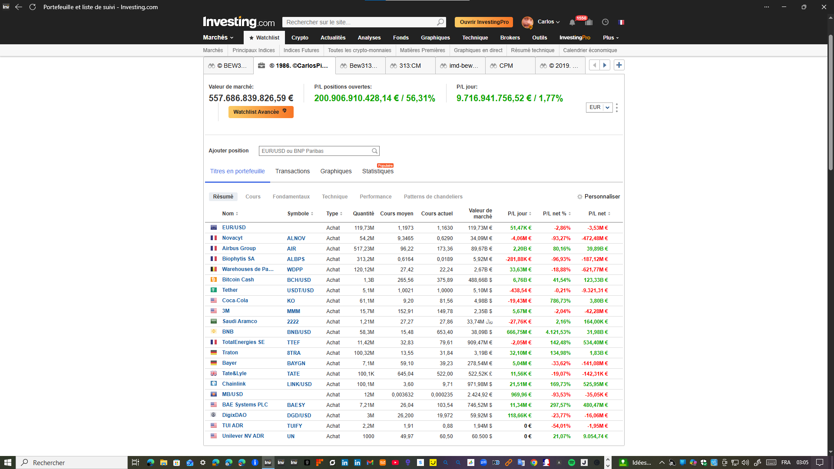Click the search magnifier in site search

pos(440,22)
